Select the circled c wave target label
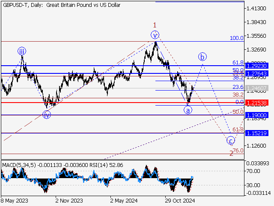The height and width of the screenshot is (206, 274). coord(231,140)
